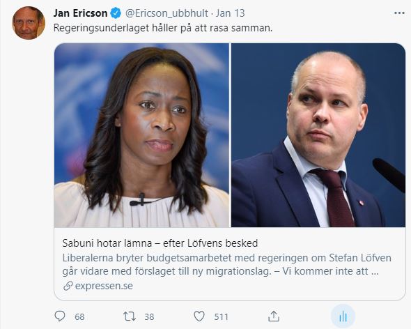Viewport: 411px width, 329px height.
Task: Click the left photo of the woman
Action: coord(141,135)
